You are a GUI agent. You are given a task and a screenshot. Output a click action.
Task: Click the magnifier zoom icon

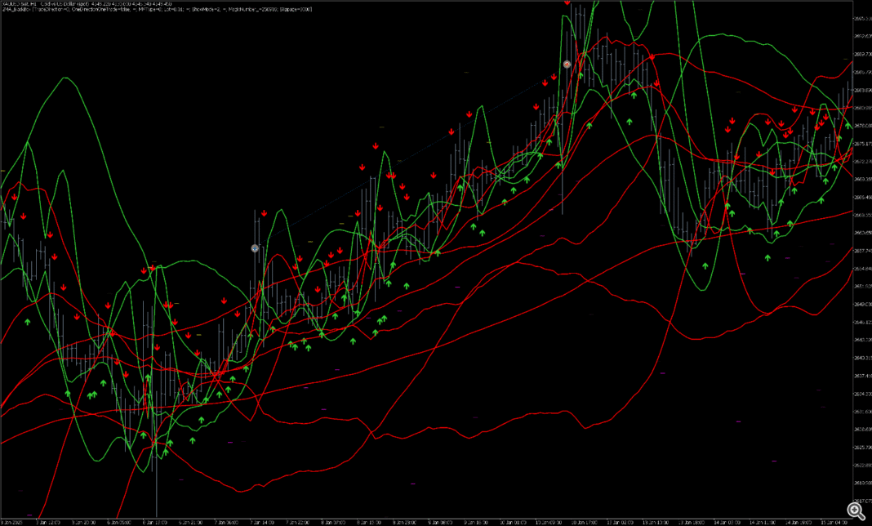[x=855, y=510]
